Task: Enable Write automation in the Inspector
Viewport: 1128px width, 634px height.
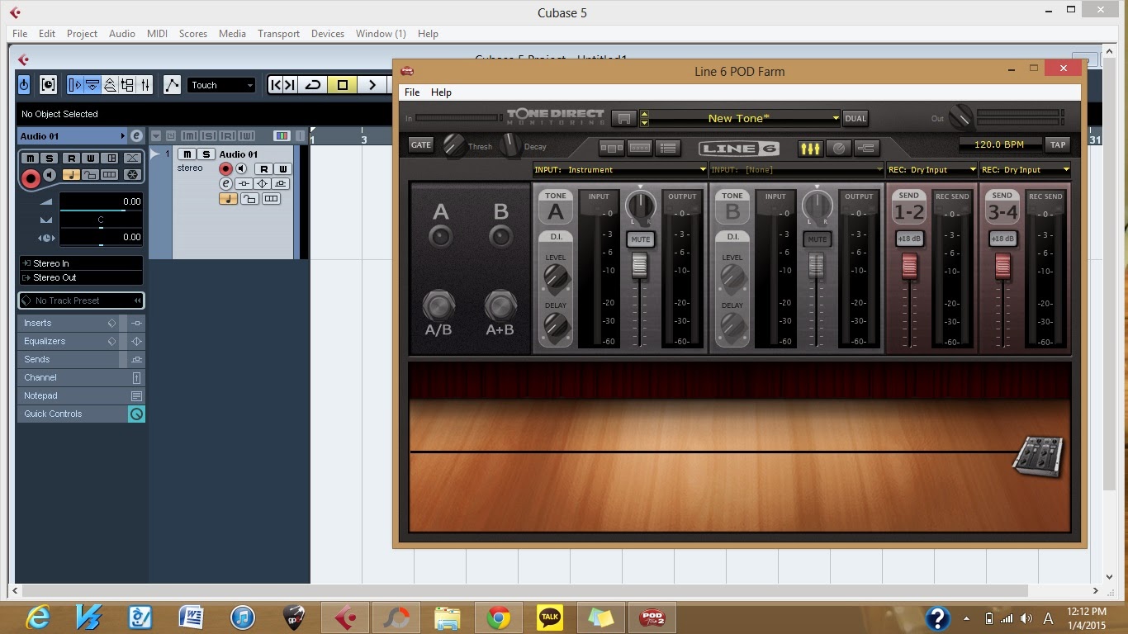Action: pos(91,158)
